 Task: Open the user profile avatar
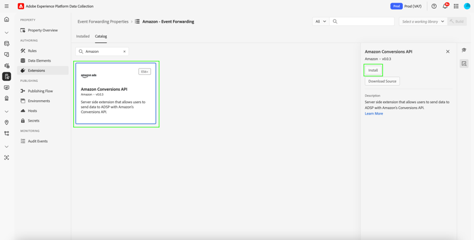[467, 6]
